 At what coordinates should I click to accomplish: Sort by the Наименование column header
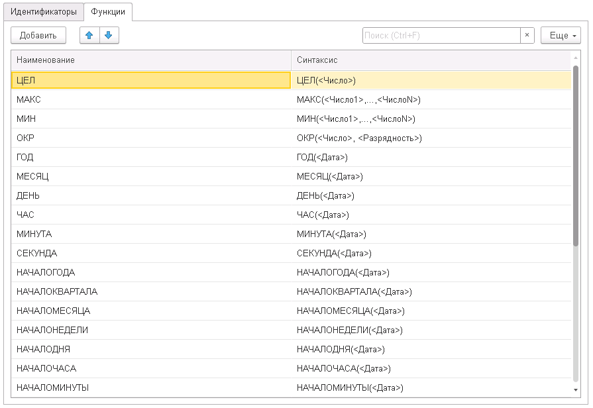[x=151, y=60]
